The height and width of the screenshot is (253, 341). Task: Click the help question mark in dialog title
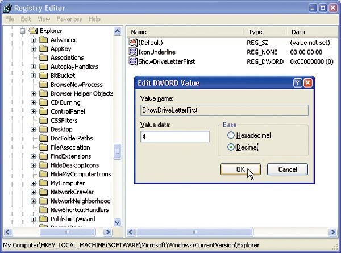[297, 83]
